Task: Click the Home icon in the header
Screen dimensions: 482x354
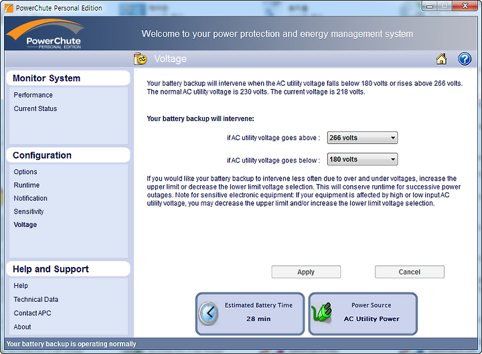Action: point(441,59)
